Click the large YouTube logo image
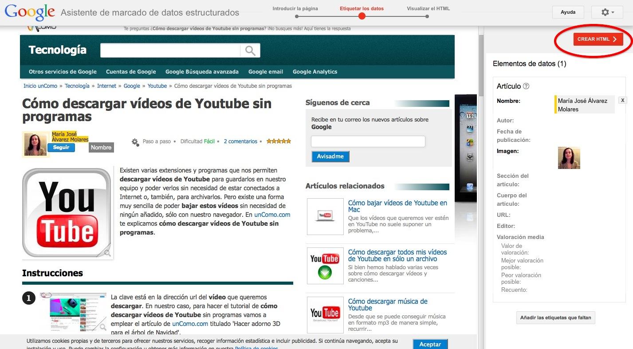The image size is (633, 349). [x=67, y=213]
